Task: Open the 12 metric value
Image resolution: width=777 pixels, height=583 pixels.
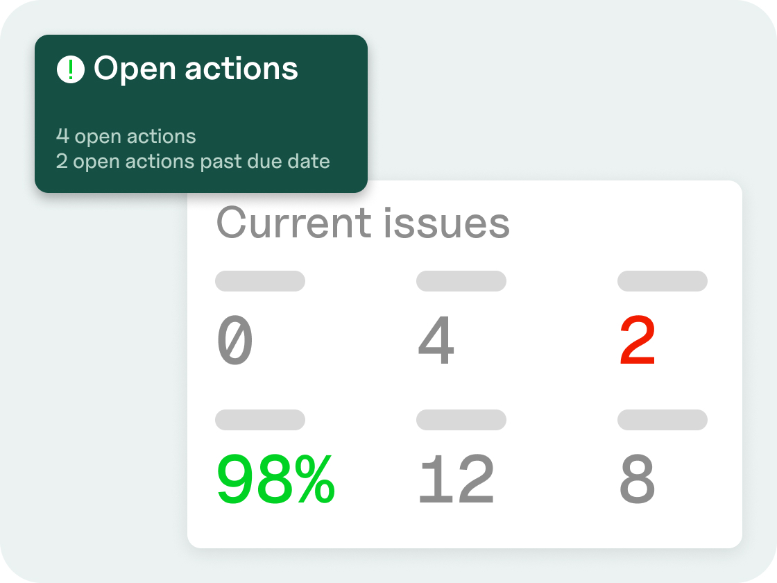Action: [456, 480]
